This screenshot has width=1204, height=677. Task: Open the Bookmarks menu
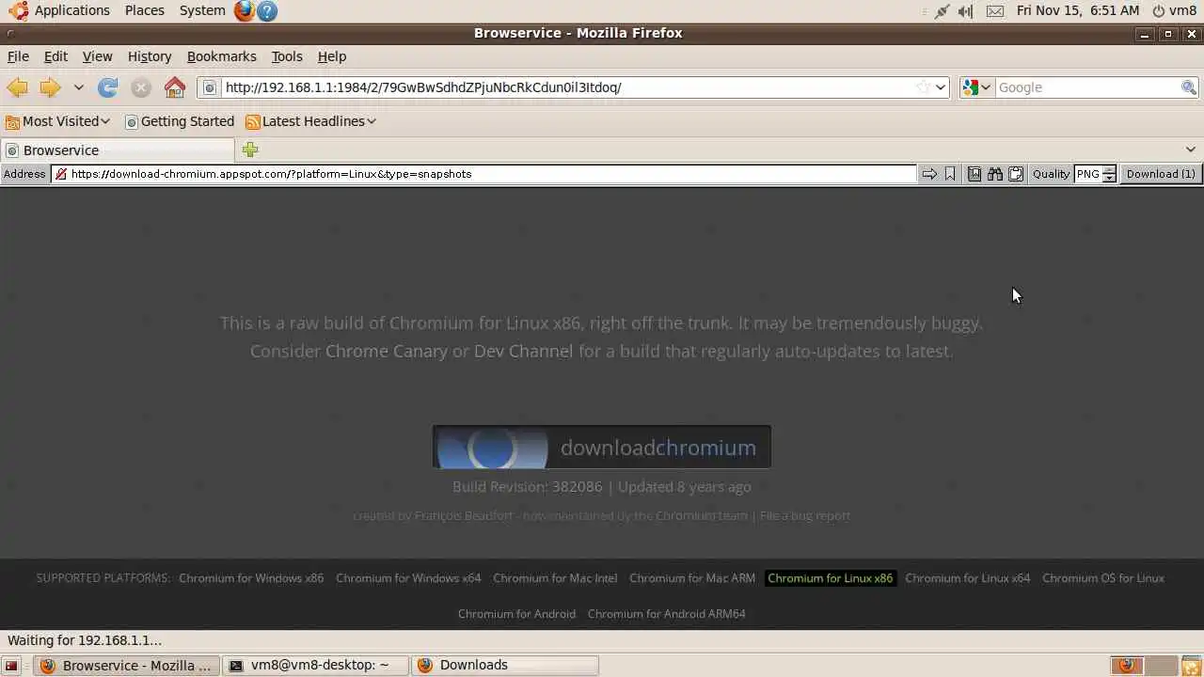pyautogui.click(x=221, y=56)
